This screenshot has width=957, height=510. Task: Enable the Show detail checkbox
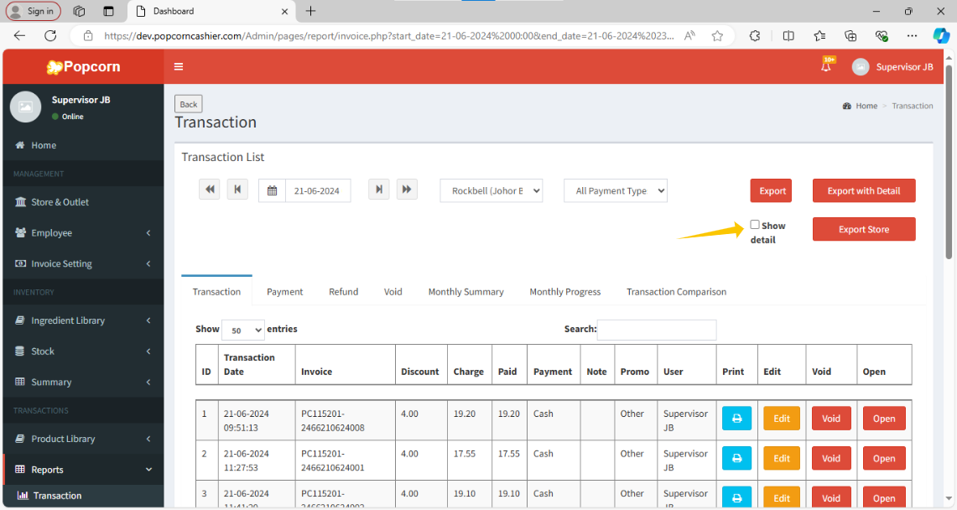[x=755, y=225]
